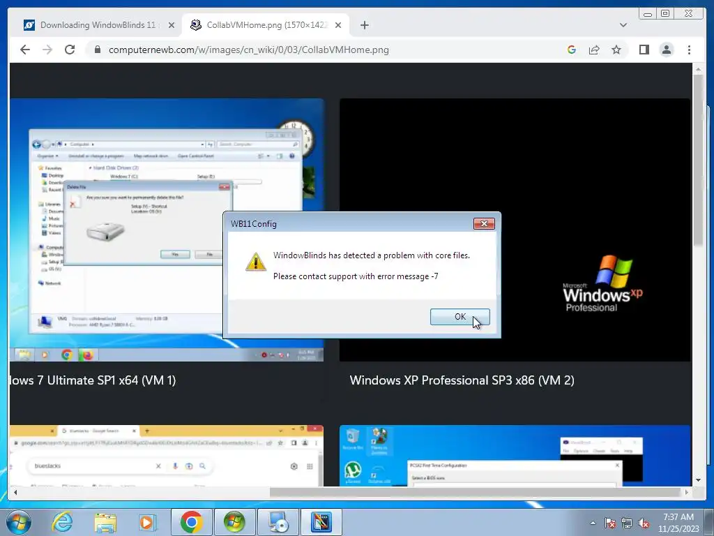Click the Windows 7 Ultimate VM 1 screenshot

pos(167,230)
